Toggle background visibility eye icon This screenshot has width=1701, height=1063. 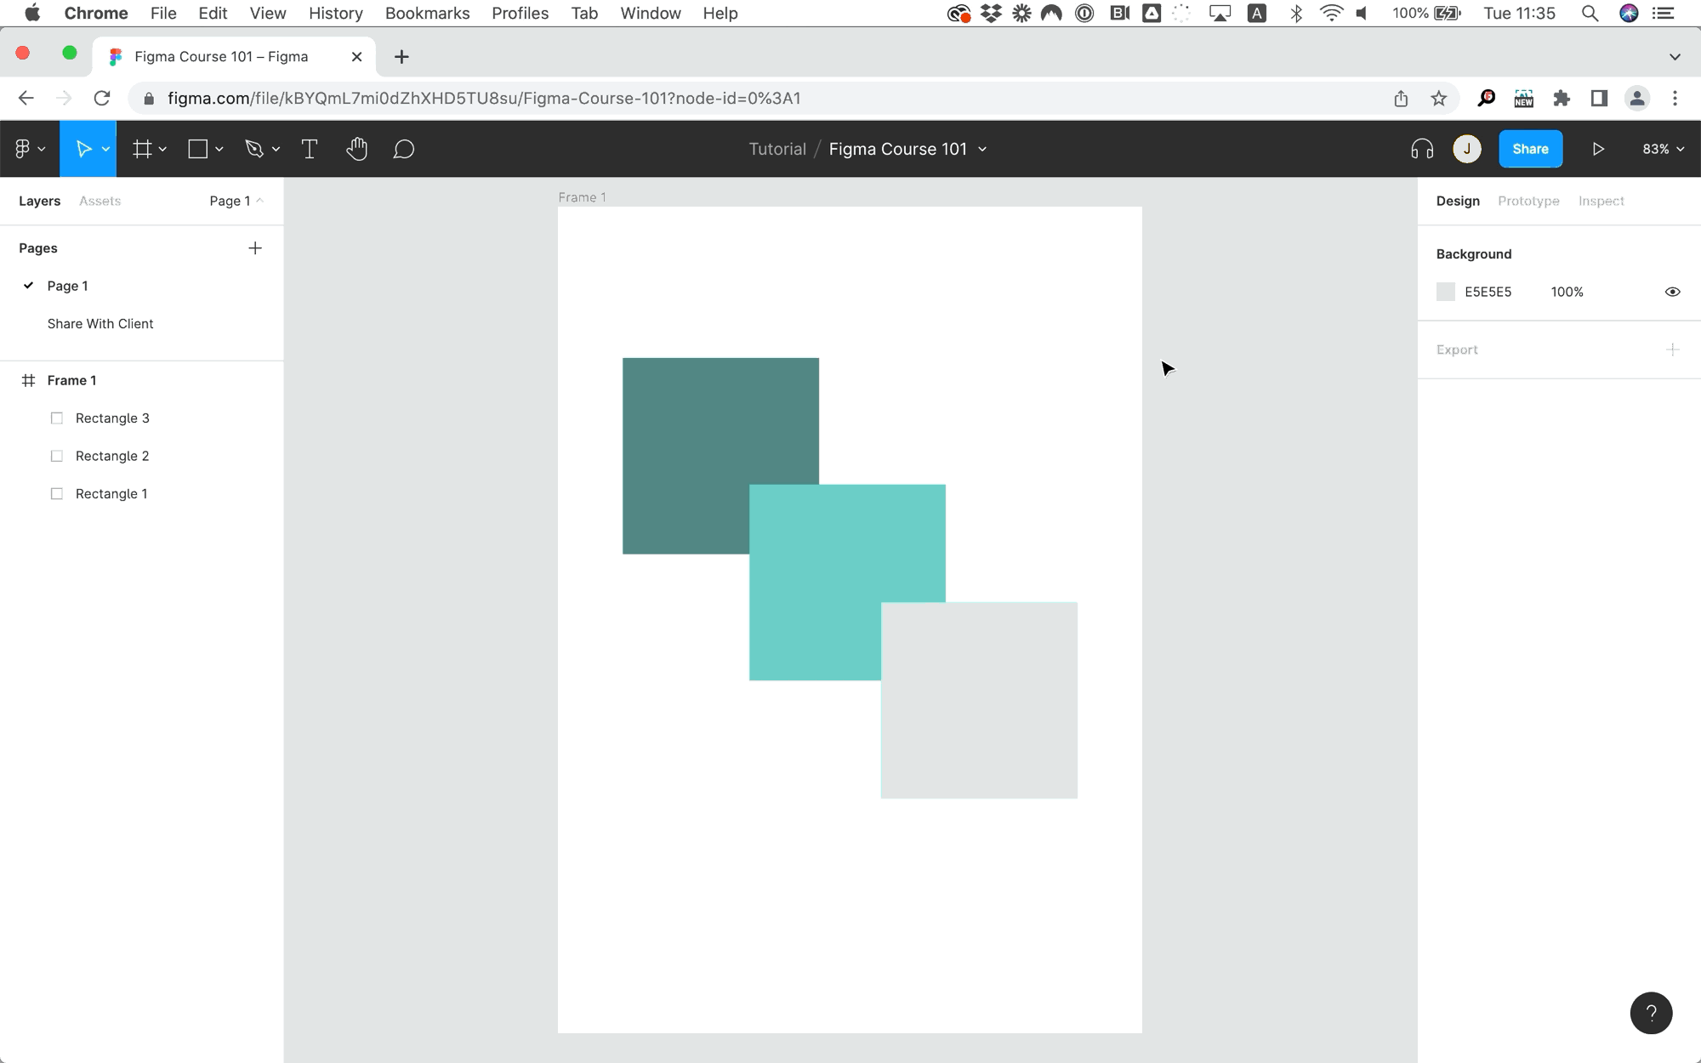[x=1672, y=292]
